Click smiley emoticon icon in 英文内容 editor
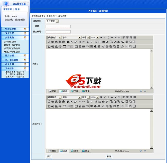 107,106
